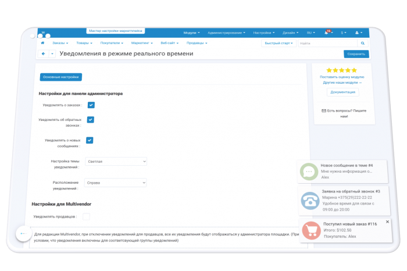This screenshot has width=407, height=271.
Task: Click the 'Документация' button
Action: point(342,92)
